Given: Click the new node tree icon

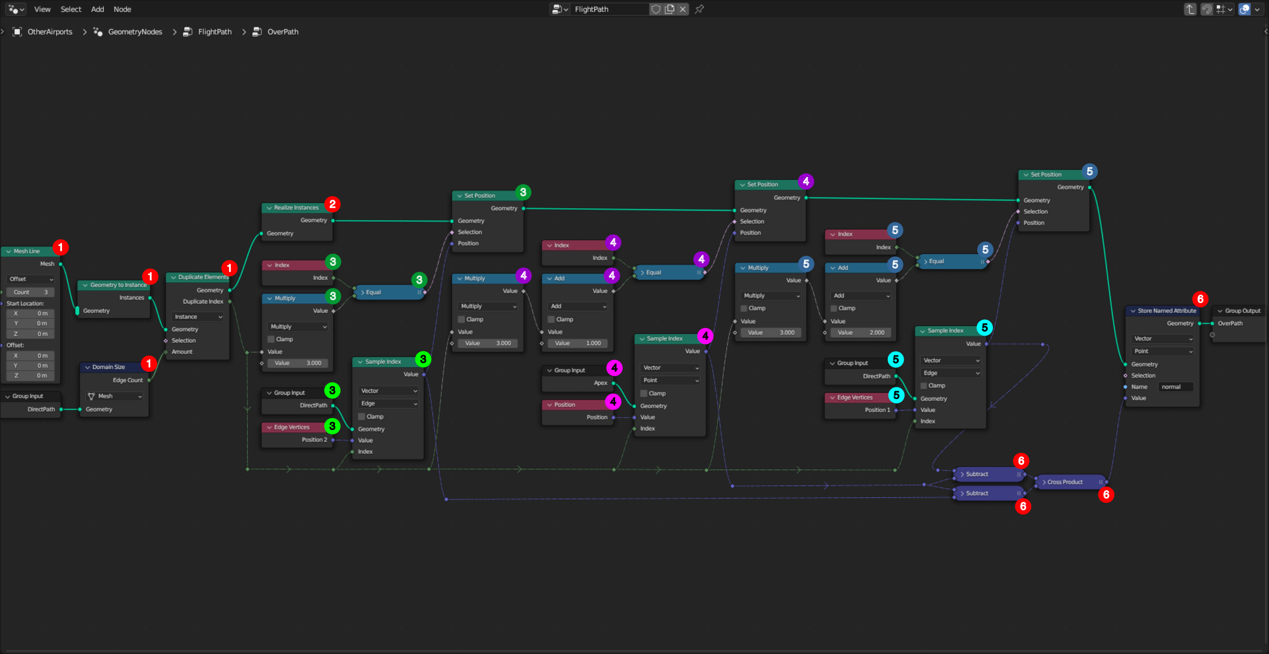Looking at the screenshot, I should tap(671, 9).
